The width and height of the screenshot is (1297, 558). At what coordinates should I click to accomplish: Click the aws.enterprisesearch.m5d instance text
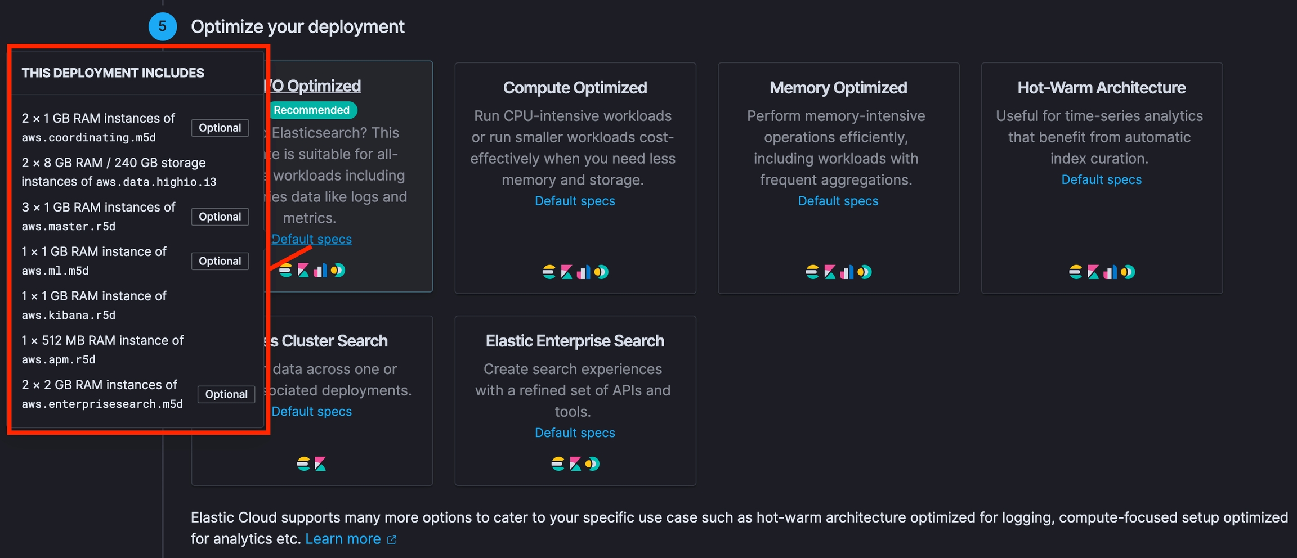102,404
